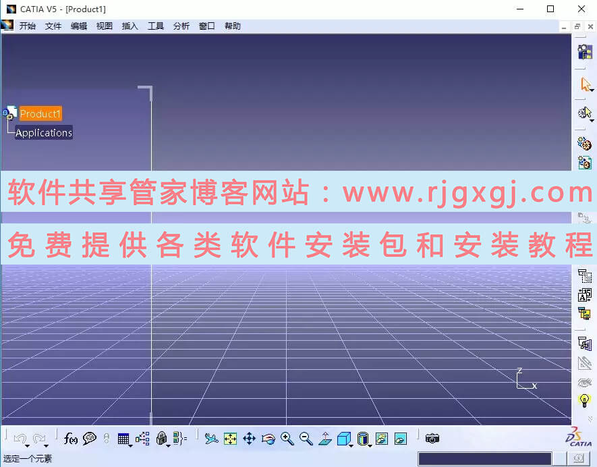This screenshot has height=467, width=597.
Task: Click the Product1 gear tree icon
Action: point(9,113)
